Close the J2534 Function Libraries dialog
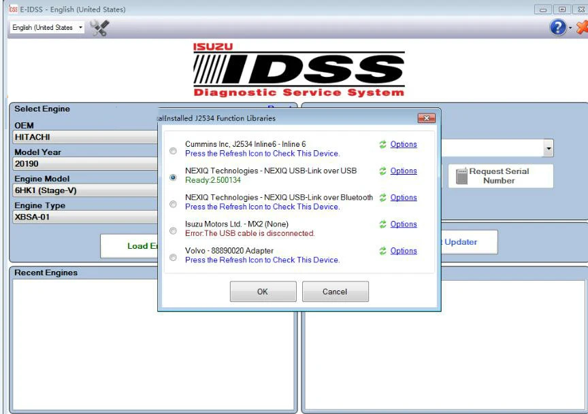The width and height of the screenshot is (588, 414). 427,118
